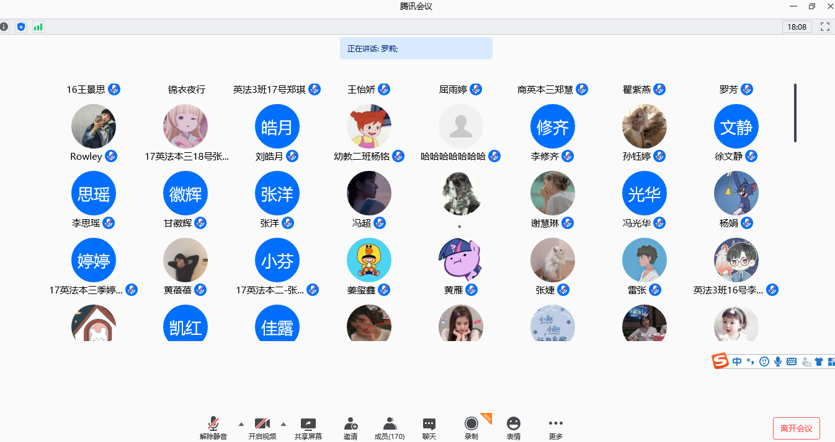
Task: Open the 邀请 invite icon
Action: 351,424
